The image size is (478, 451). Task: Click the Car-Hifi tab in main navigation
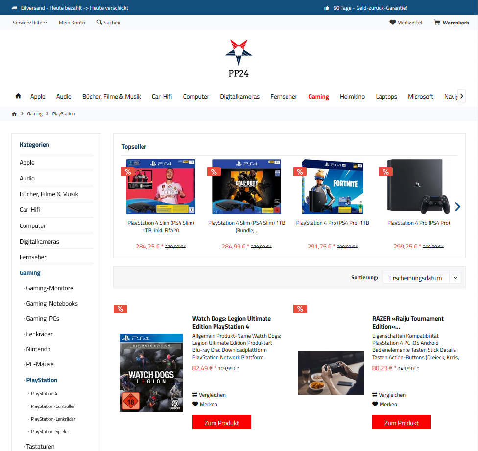click(162, 96)
